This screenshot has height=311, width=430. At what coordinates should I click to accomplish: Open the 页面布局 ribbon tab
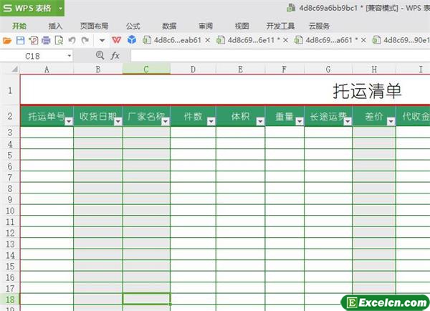click(x=94, y=25)
